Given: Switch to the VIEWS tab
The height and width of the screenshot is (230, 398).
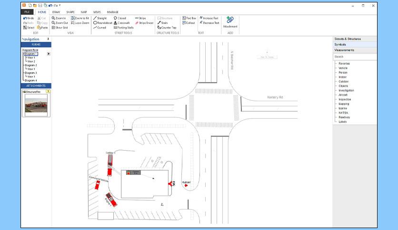Looking at the screenshot, I should coord(97,12).
